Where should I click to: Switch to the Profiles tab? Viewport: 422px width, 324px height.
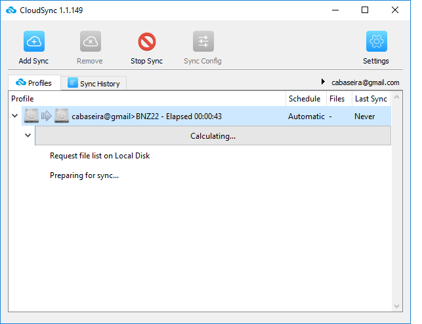pos(34,83)
